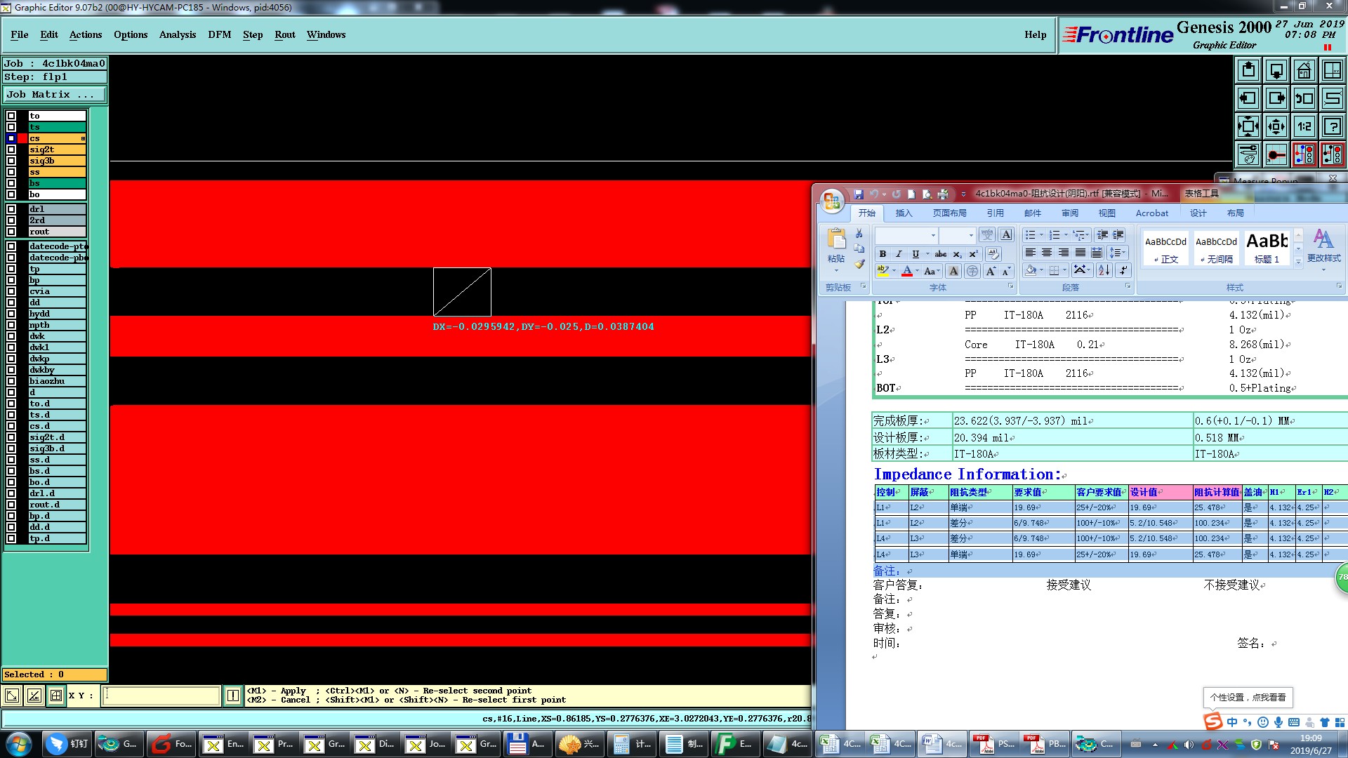Viewport: 1348px width, 758px height.
Task: Click the red cs layer color swatch
Action: tap(22, 138)
